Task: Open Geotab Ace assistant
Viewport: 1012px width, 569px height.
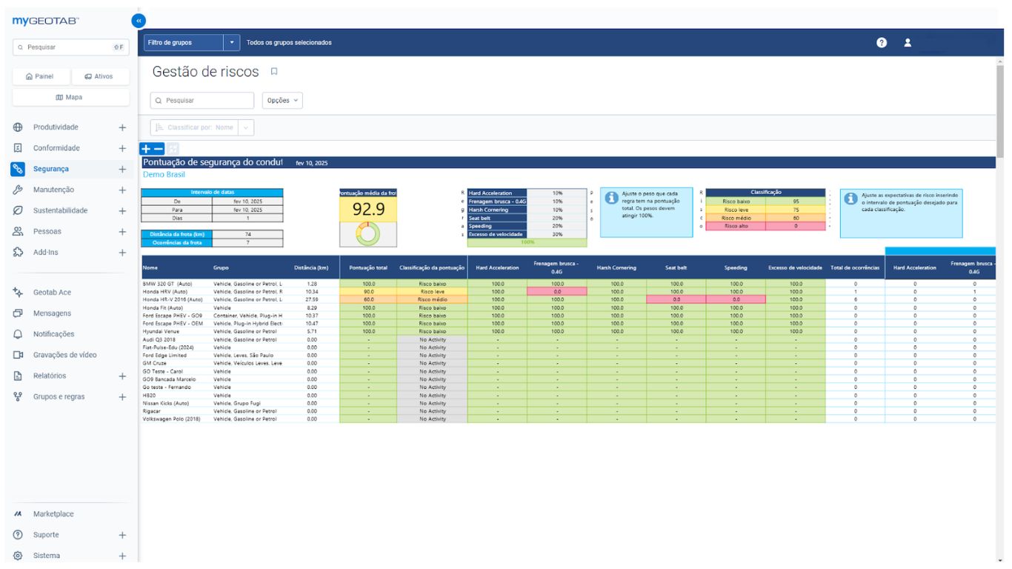Action: coord(52,293)
